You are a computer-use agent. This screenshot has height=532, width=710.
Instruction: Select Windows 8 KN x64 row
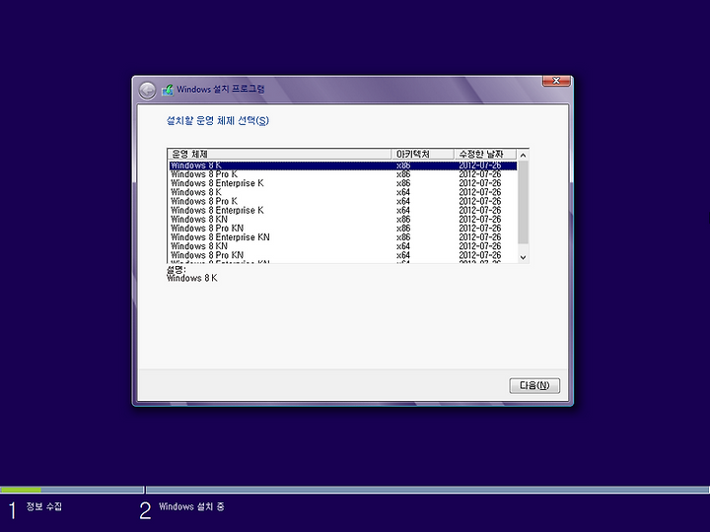pos(343,247)
